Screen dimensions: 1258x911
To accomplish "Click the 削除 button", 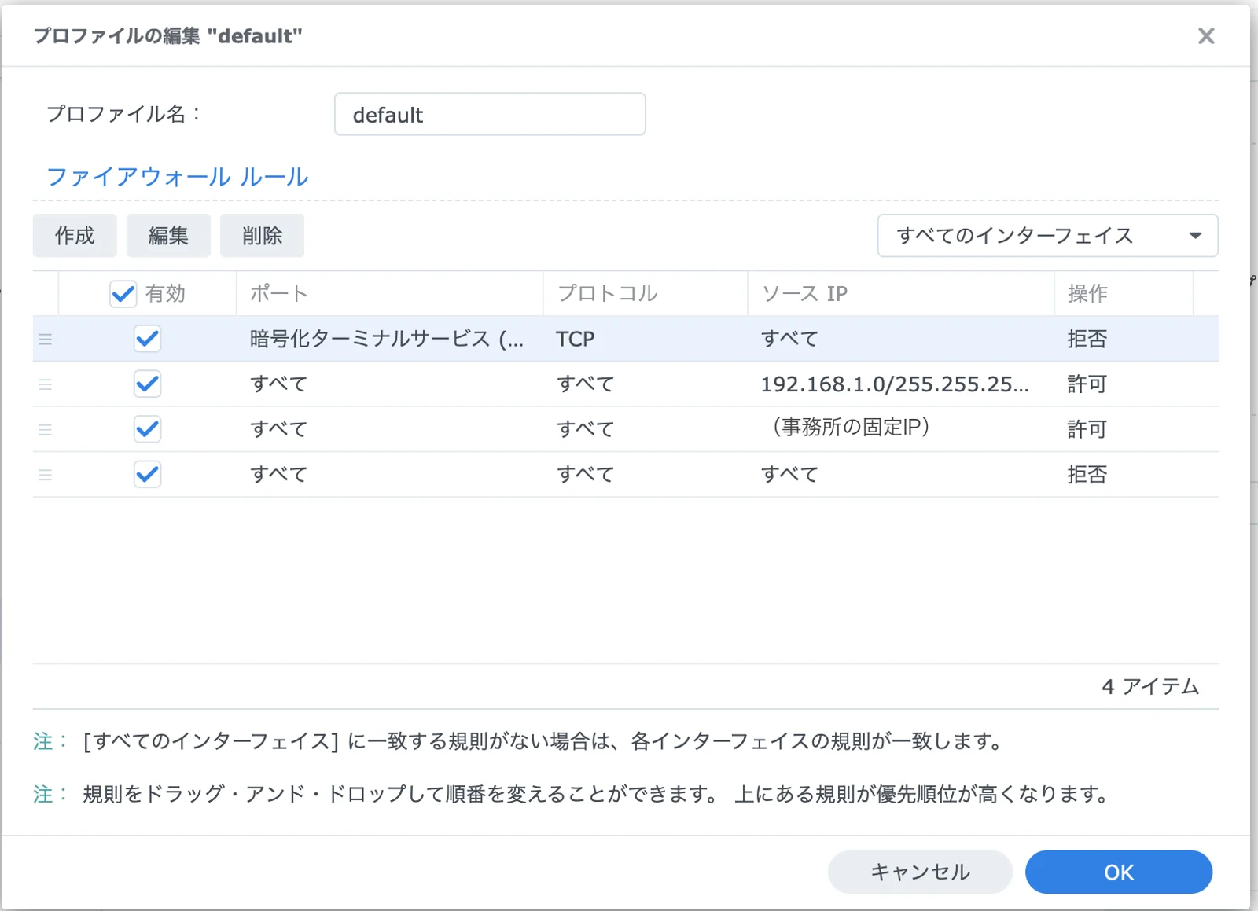I will [x=262, y=236].
